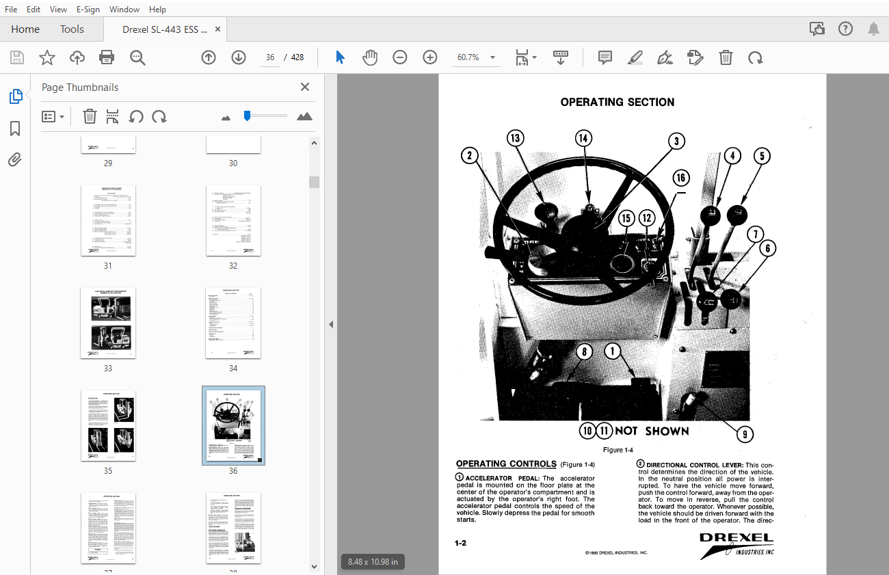The width and height of the screenshot is (889, 575).
Task: Select the page 32 thumbnail
Action: pyautogui.click(x=233, y=220)
